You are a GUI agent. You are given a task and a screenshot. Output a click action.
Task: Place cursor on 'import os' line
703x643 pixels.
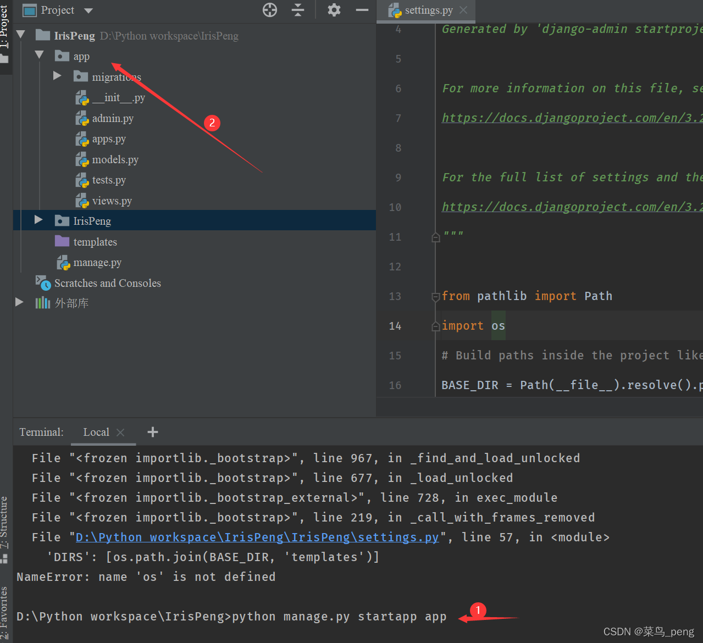[473, 326]
